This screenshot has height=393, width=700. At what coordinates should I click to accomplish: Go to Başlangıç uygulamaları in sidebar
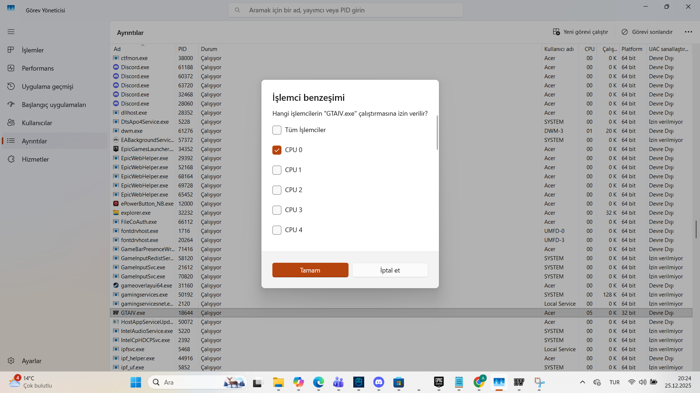55,104
